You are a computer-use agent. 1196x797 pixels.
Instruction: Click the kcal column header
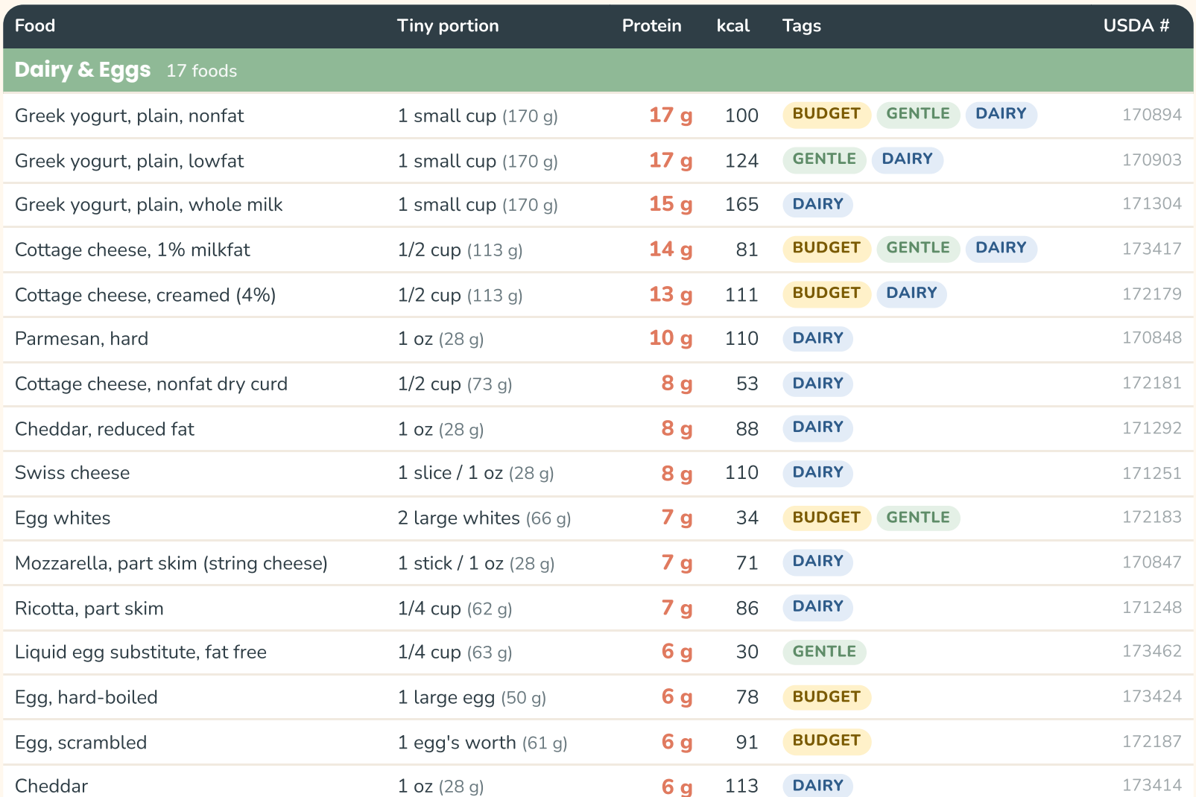(733, 25)
